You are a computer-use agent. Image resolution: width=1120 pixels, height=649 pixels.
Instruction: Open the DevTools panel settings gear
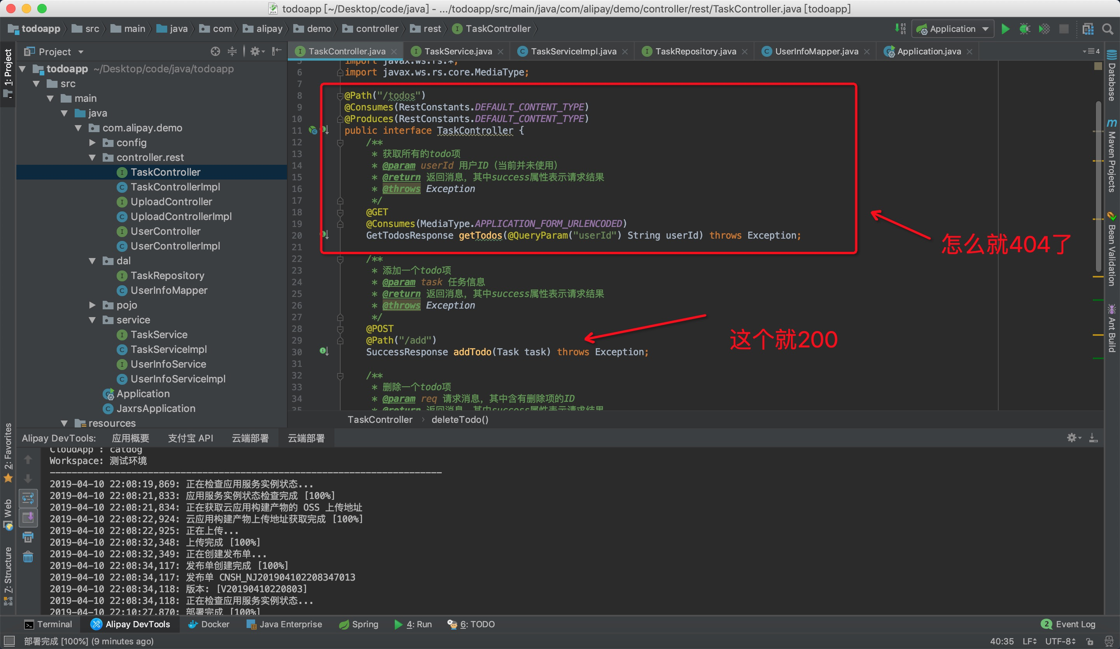point(1074,438)
